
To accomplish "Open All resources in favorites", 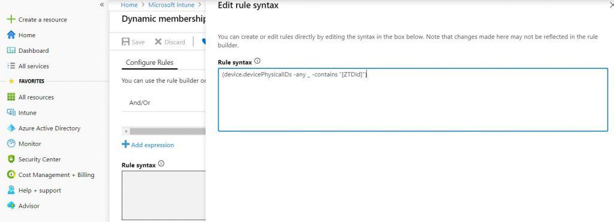I will pyautogui.click(x=36, y=97).
